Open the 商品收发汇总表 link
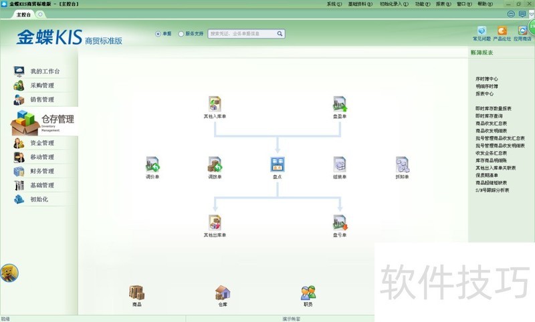 pyautogui.click(x=492, y=124)
